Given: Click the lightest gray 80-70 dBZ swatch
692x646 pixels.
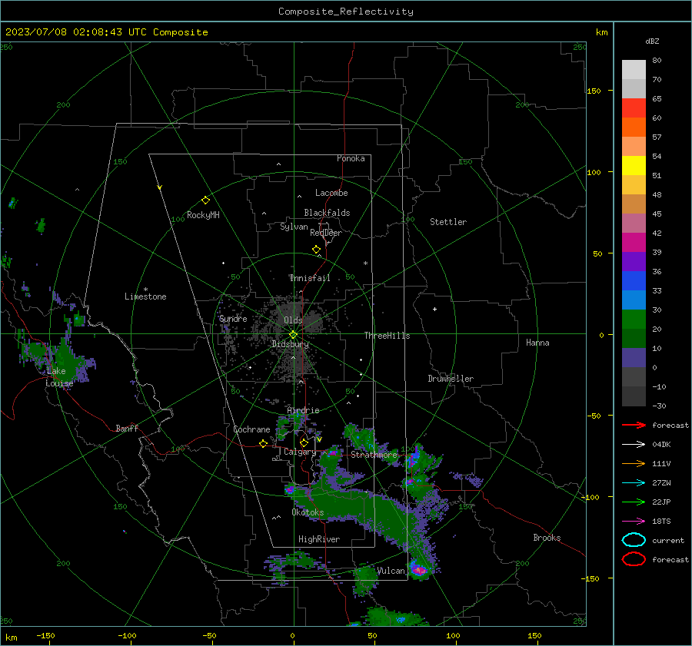Looking at the screenshot, I should (x=634, y=70).
